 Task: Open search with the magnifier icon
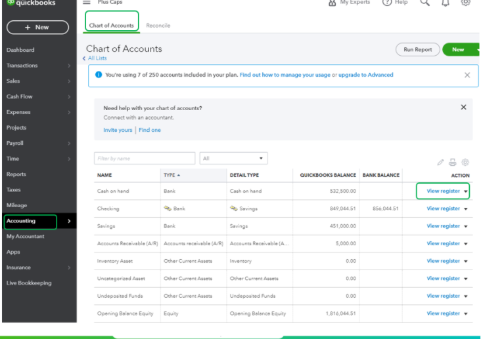425,3
